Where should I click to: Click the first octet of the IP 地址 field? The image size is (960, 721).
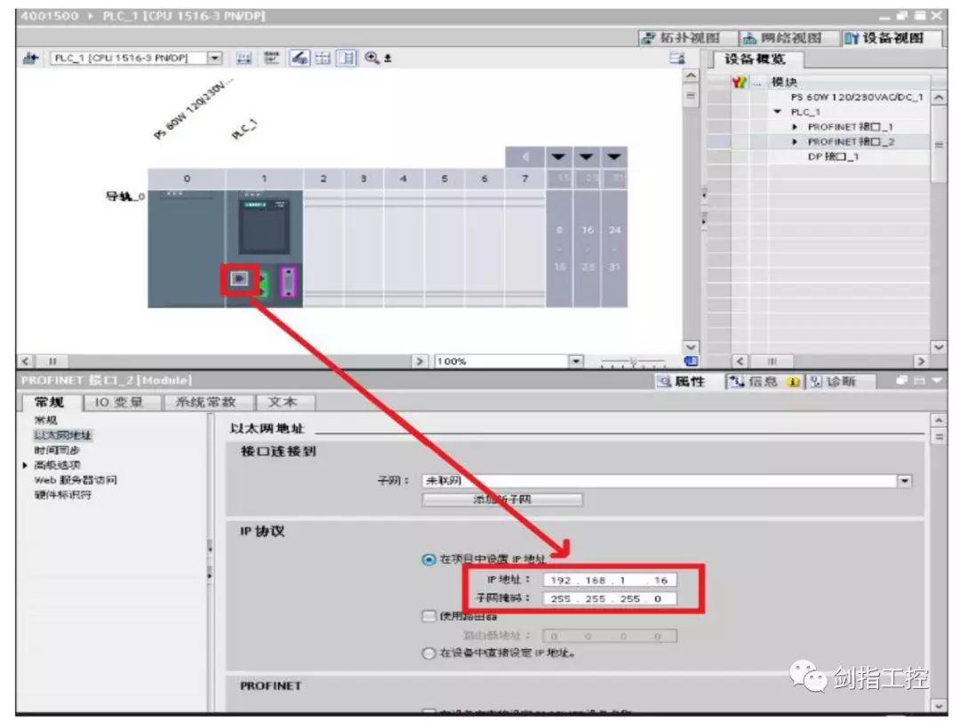[x=562, y=580]
